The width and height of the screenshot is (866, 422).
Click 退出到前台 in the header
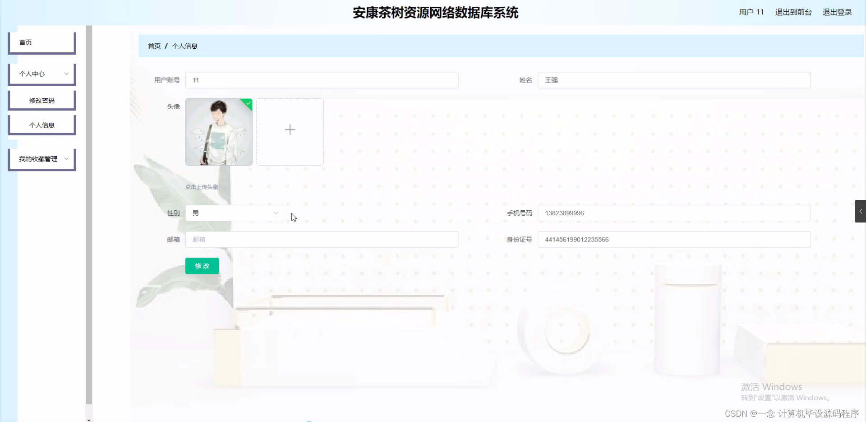[793, 12]
